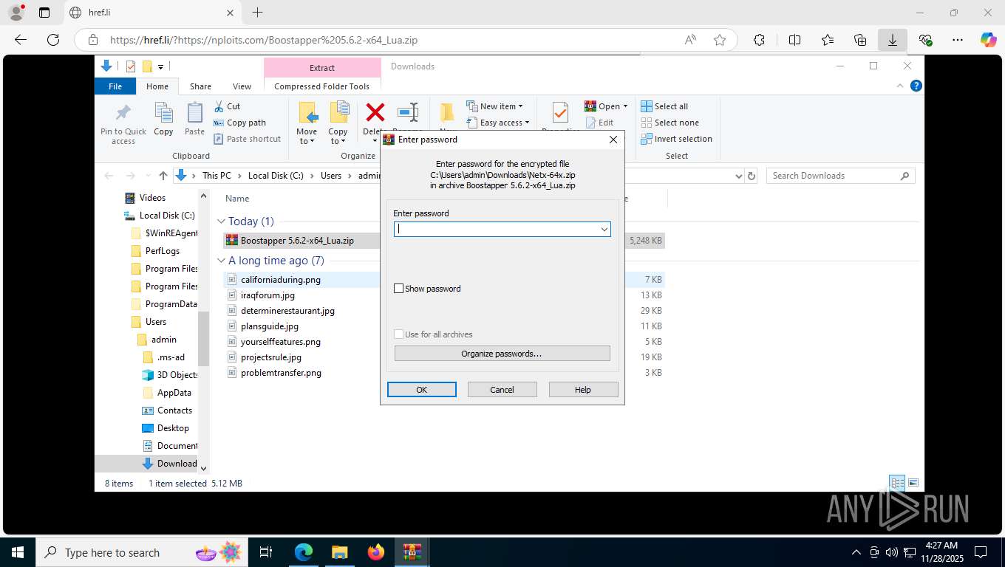Close the Enter password dialog
The height and width of the screenshot is (567, 1005).
point(613,139)
